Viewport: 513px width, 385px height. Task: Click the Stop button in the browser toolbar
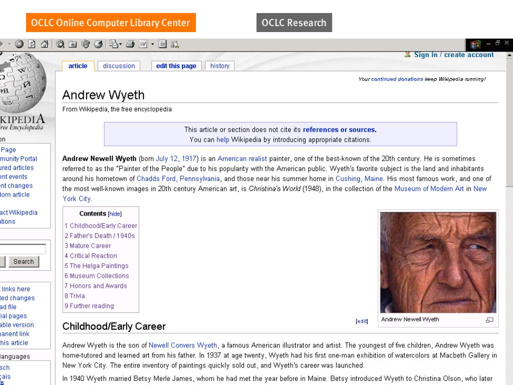coord(20,44)
